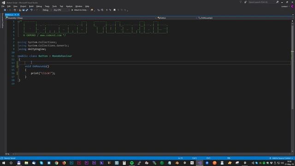
Task: Open the Assembly-CSharp project dropdown
Action: 81,18
